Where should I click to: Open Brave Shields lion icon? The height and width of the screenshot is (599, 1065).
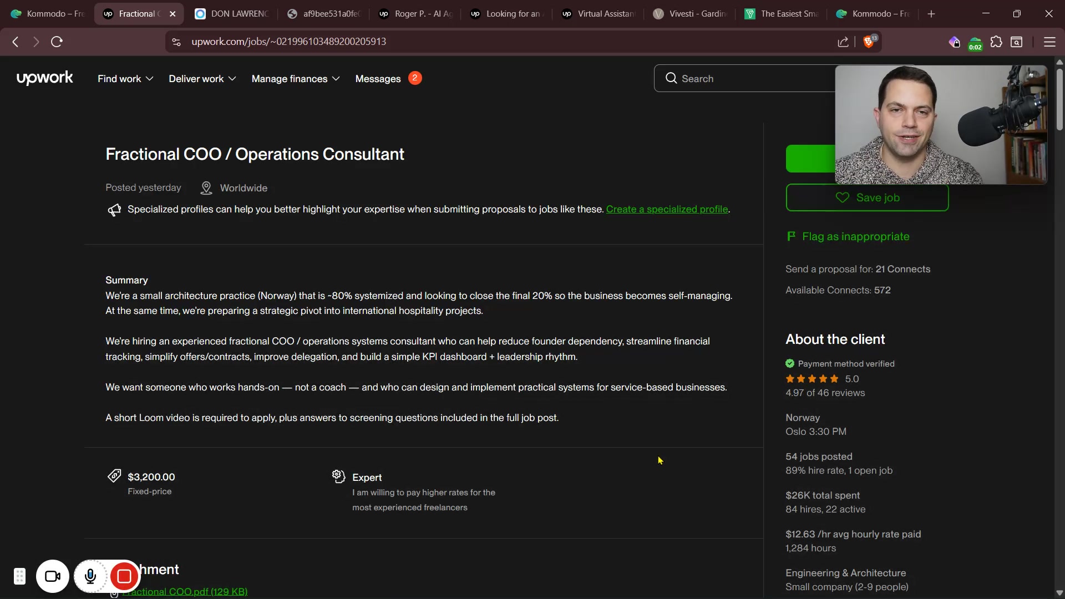(x=869, y=42)
